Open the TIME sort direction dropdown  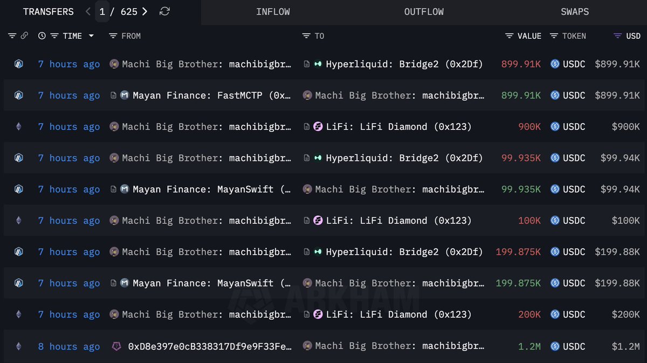coord(92,36)
